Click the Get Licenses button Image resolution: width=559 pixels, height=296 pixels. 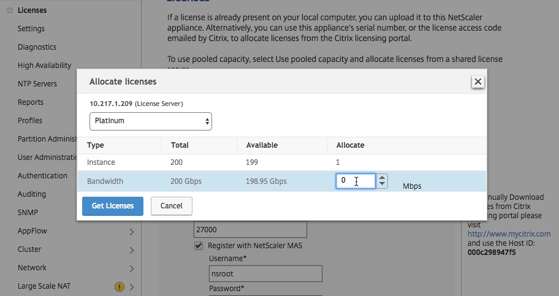click(113, 206)
